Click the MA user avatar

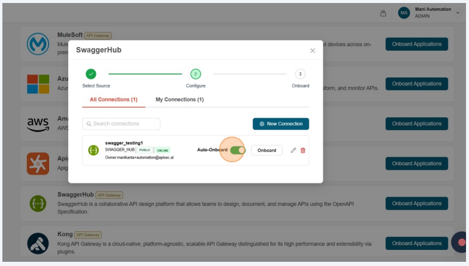point(404,13)
